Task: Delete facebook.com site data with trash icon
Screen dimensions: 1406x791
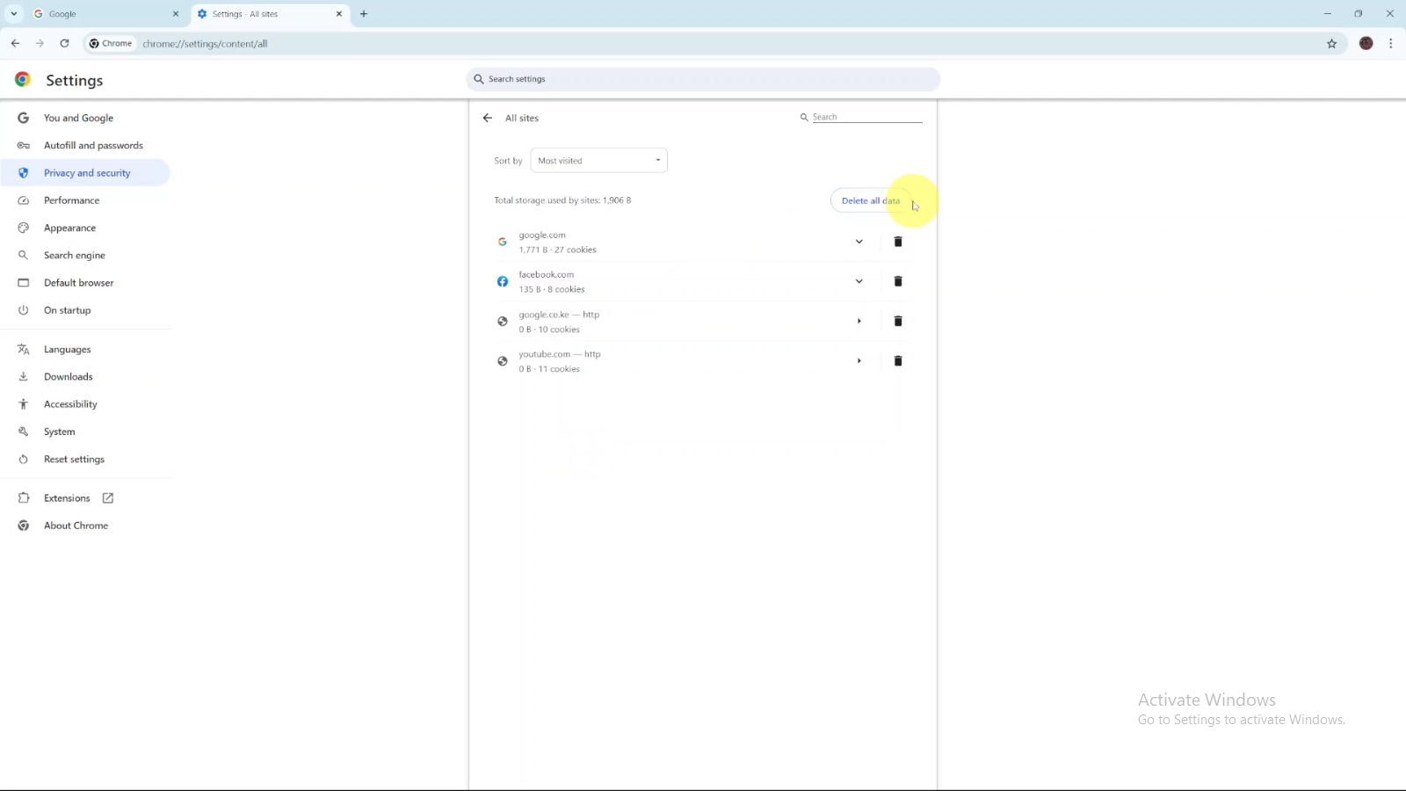Action: click(898, 281)
